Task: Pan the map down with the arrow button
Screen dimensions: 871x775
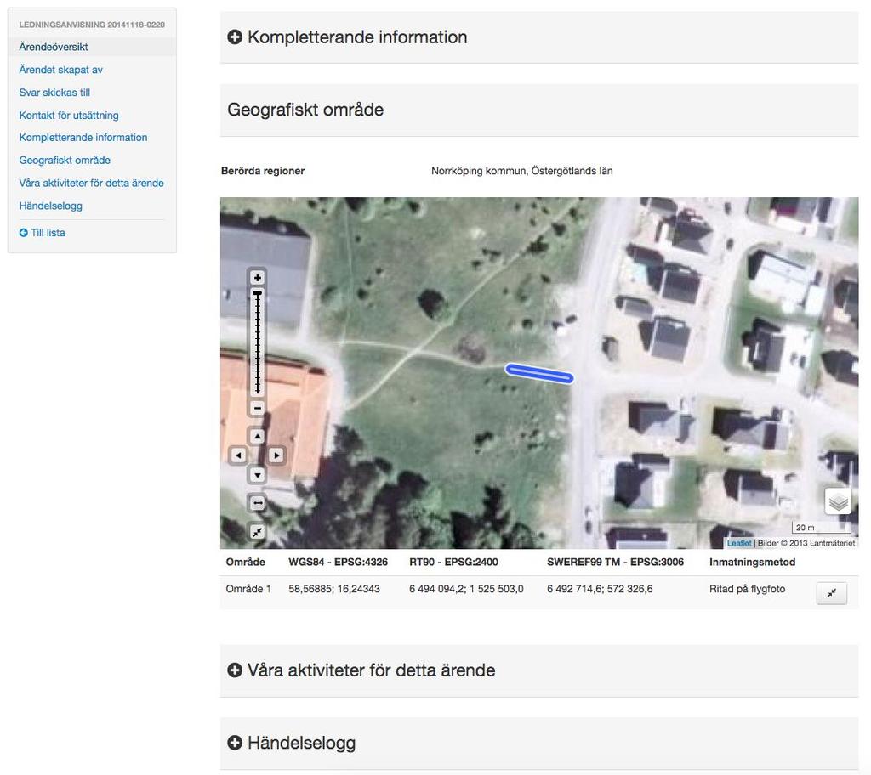Action: point(257,475)
